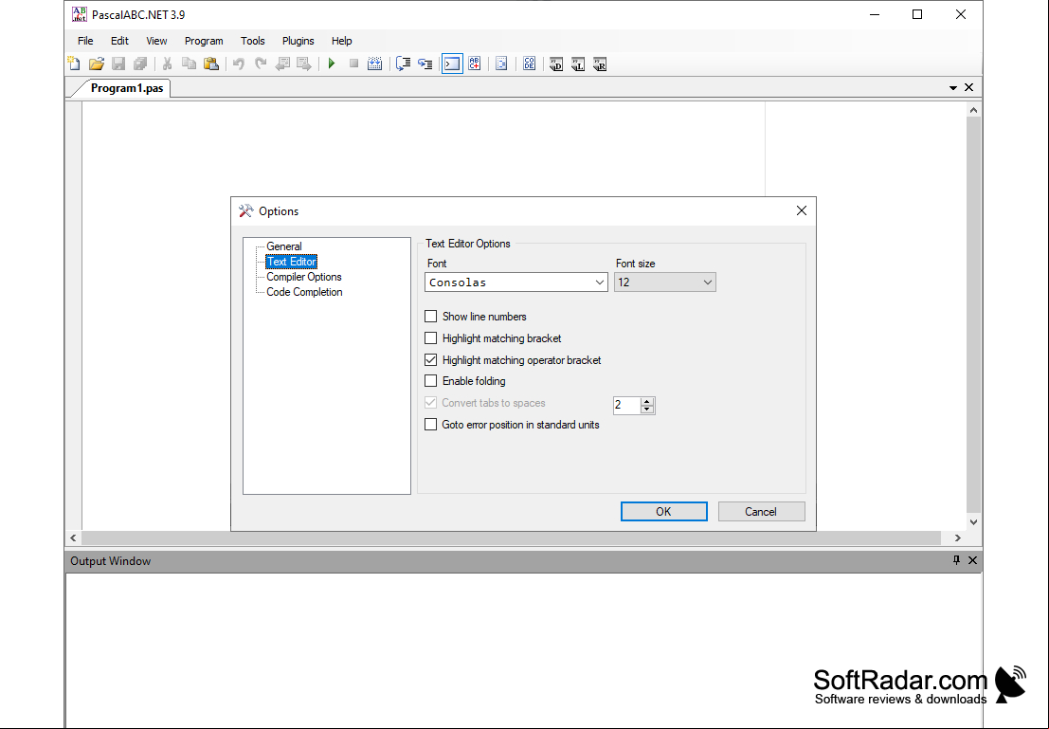The width and height of the screenshot is (1049, 729).
Task: Select Code Completion in options tree
Action: (x=304, y=292)
